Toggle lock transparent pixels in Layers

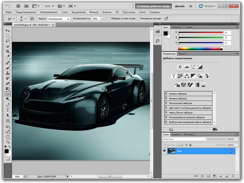[x=178, y=145]
